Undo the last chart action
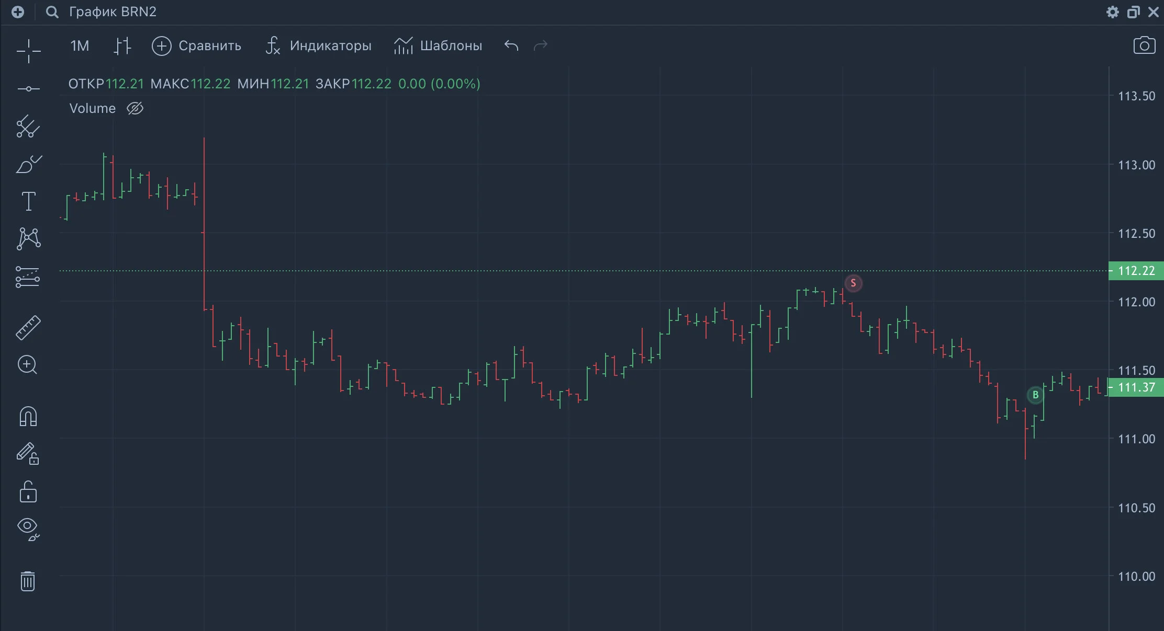The width and height of the screenshot is (1164, 631). (511, 46)
